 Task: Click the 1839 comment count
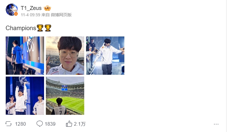coord(50,124)
